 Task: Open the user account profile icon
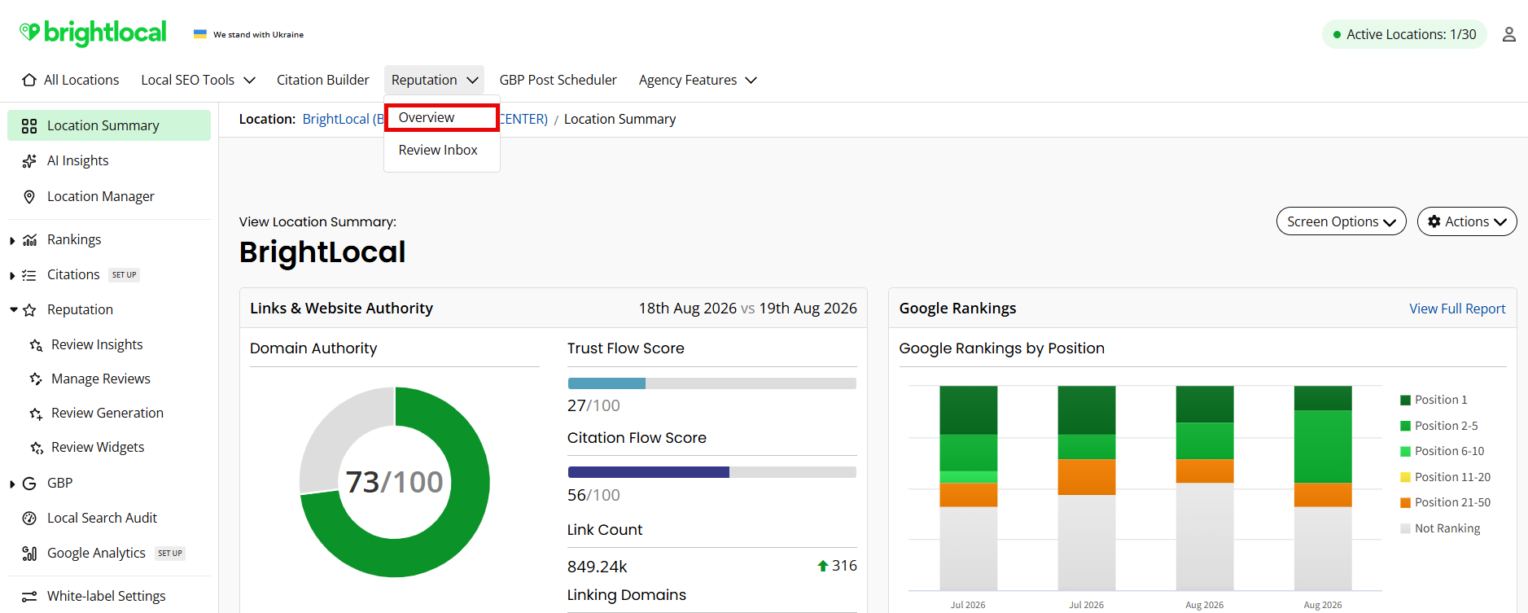click(1508, 34)
